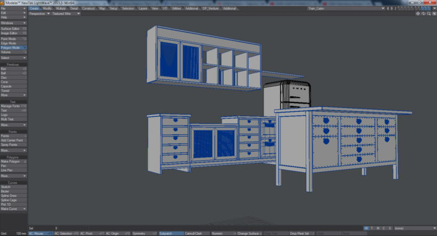The image size is (437, 236).
Task: Expand Make Curve dropdown
Action: 14,209
